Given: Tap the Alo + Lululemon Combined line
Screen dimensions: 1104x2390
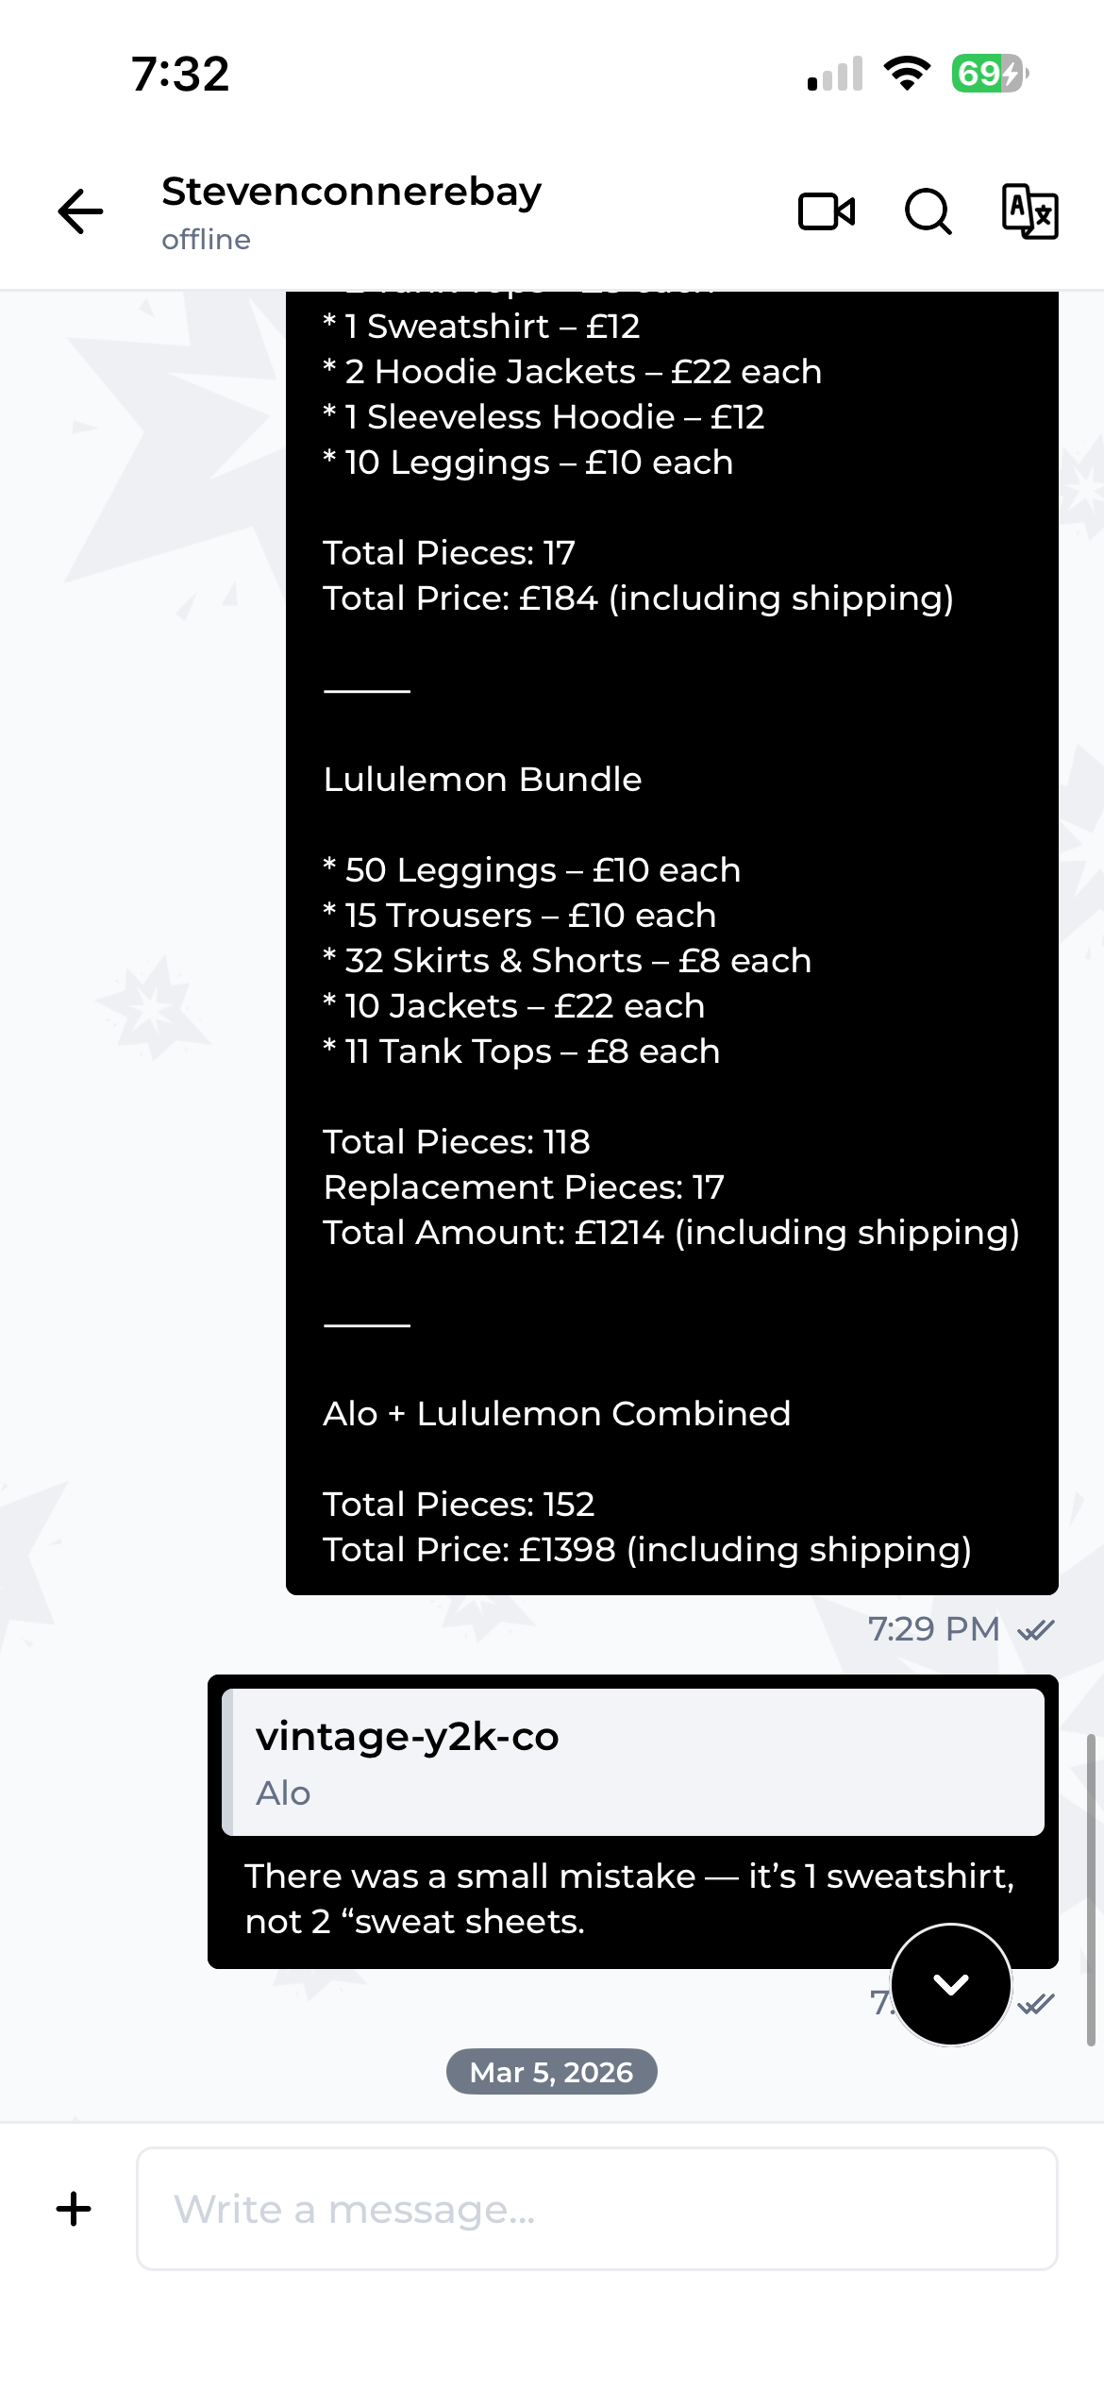Looking at the screenshot, I should (x=557, y=1414).
